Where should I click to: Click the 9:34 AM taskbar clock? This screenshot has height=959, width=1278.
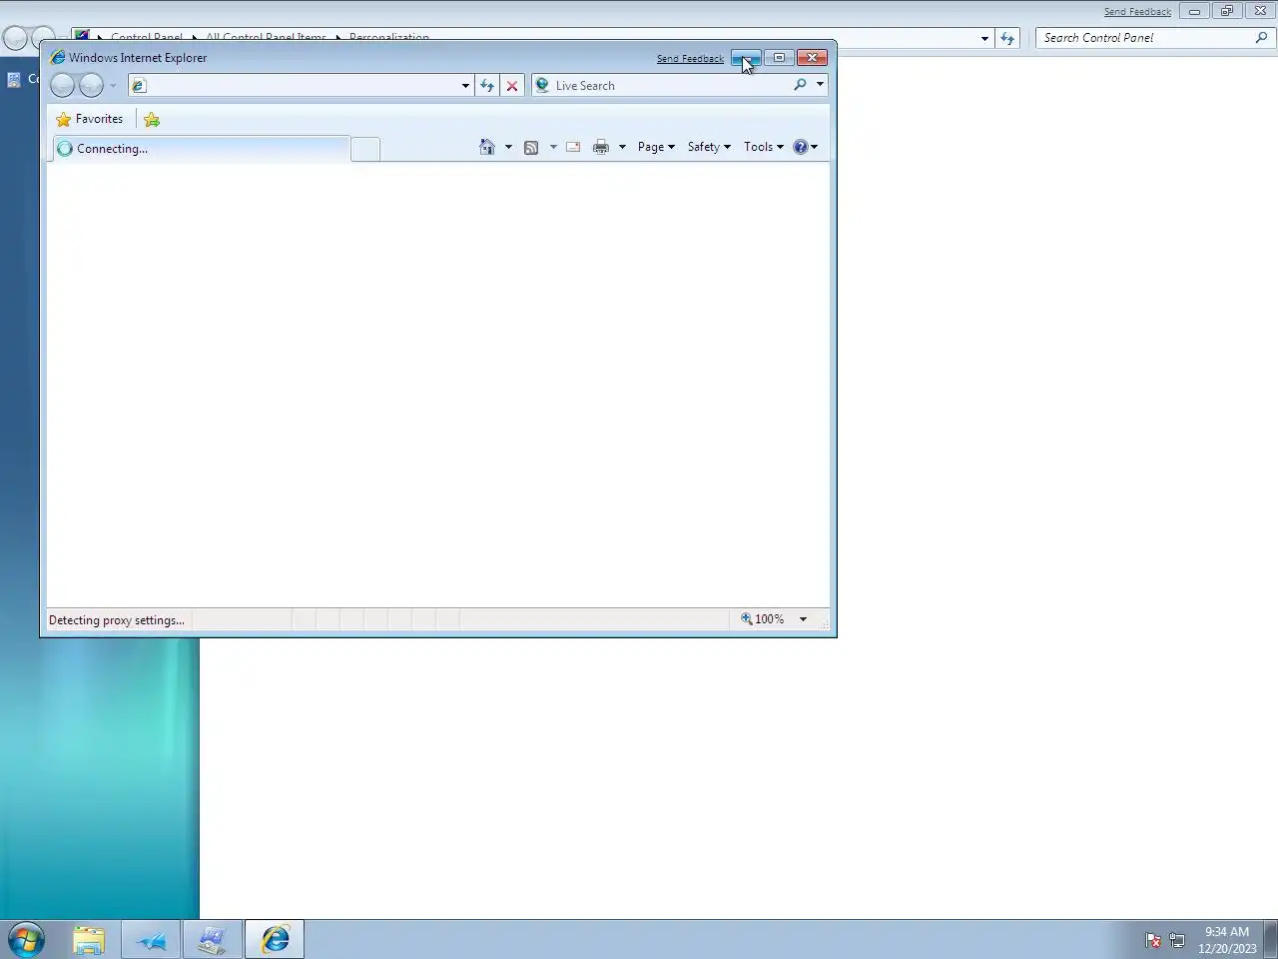tap(1227, 940)
